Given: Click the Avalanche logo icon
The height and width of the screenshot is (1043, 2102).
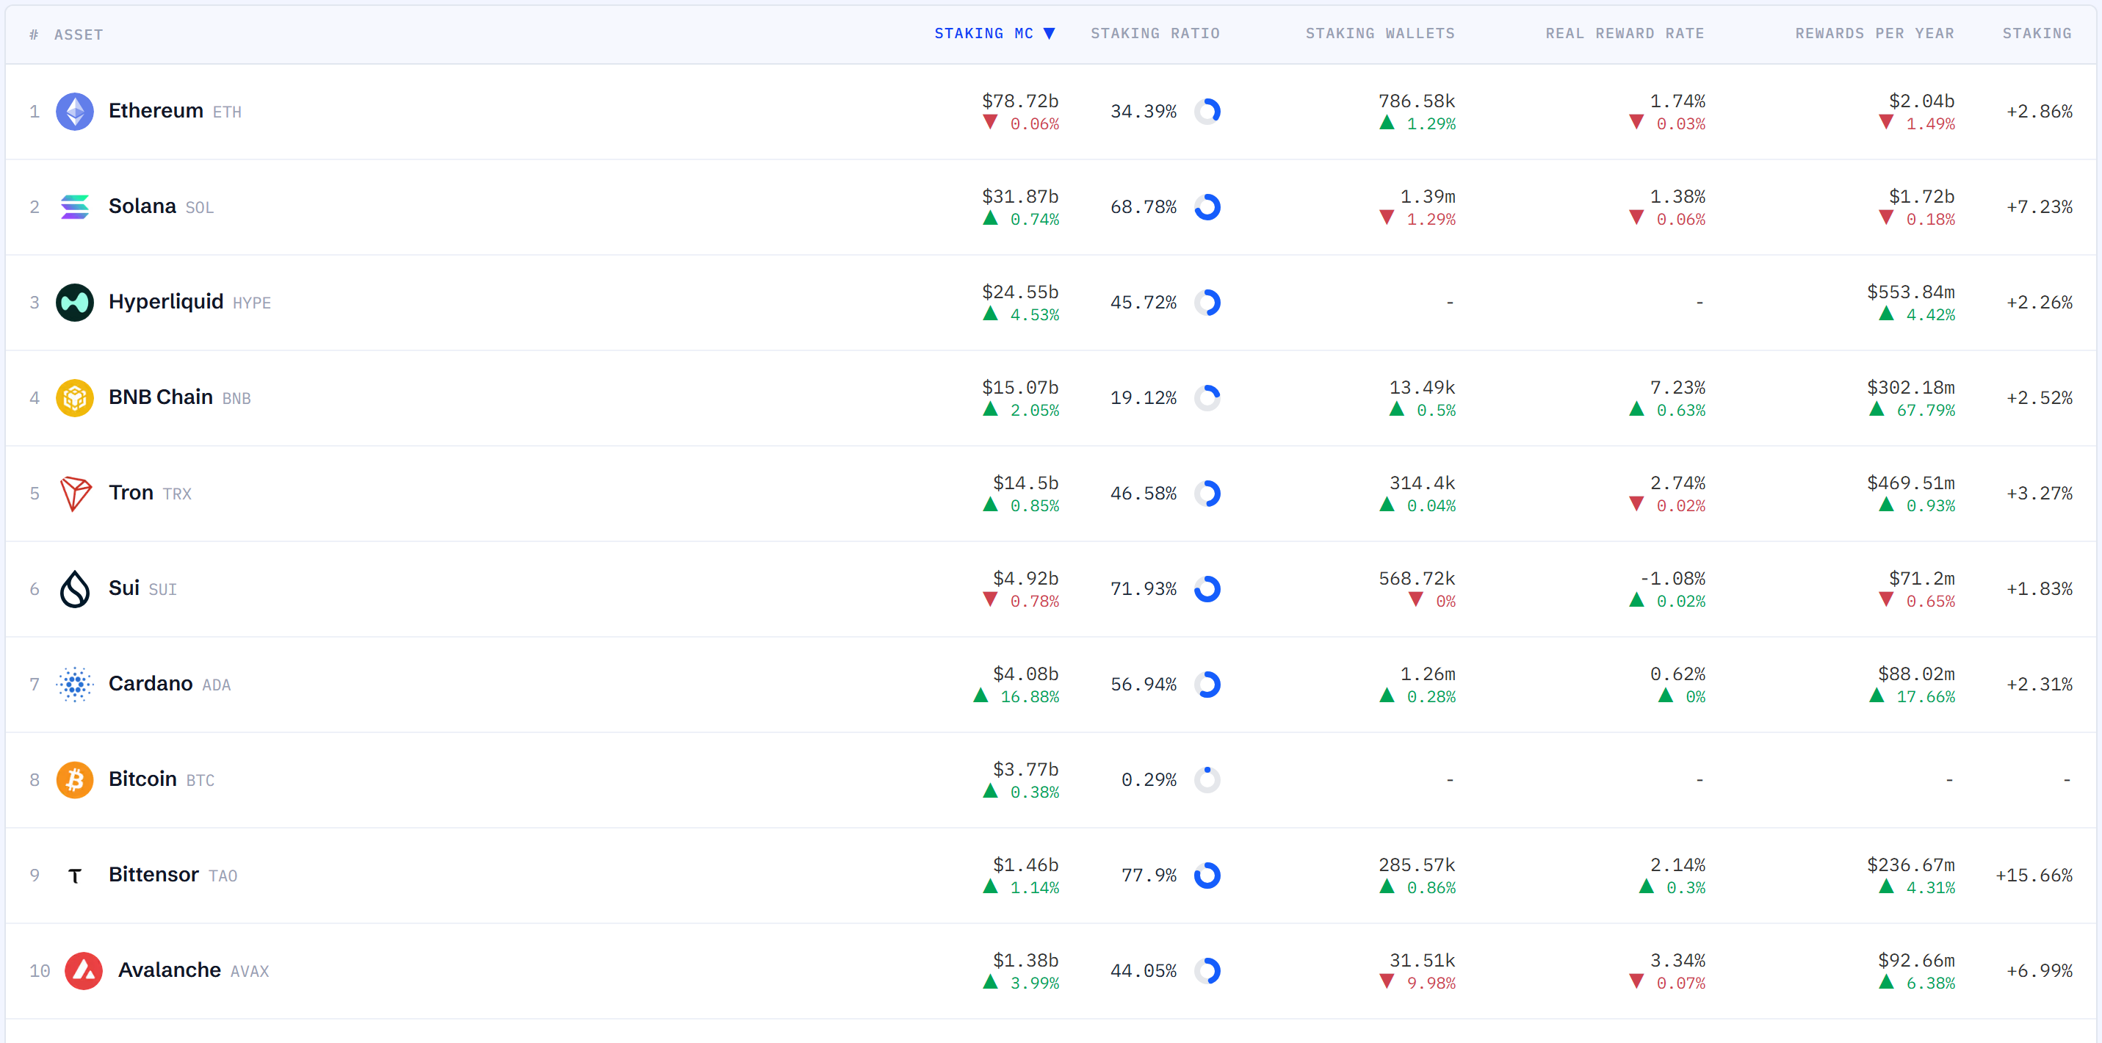Looking at the screenshot, I should coord(83,970).
